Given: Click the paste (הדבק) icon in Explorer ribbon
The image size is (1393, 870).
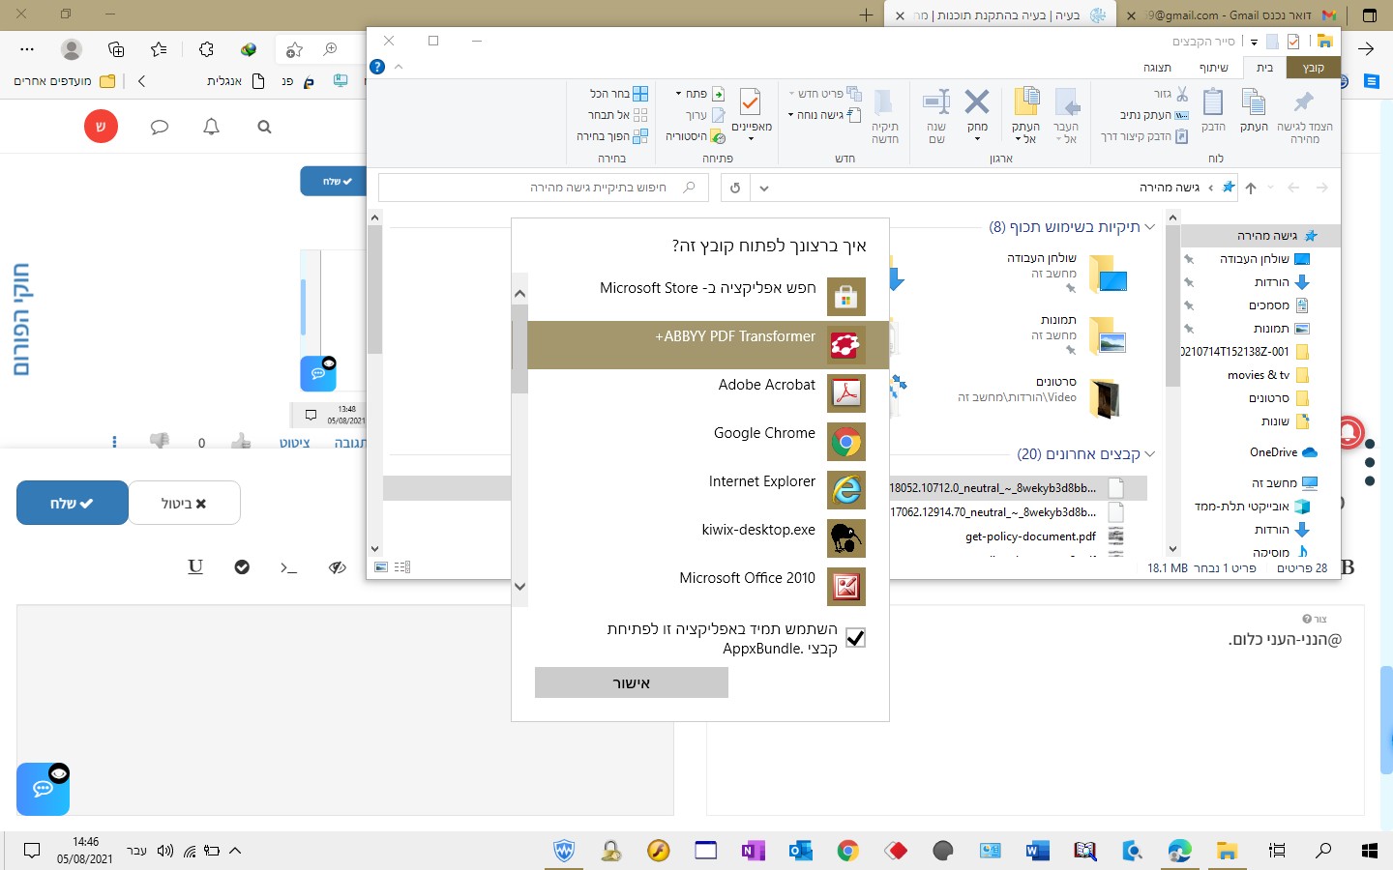Looking at the screenshot, I should (x=1213, y=109).
